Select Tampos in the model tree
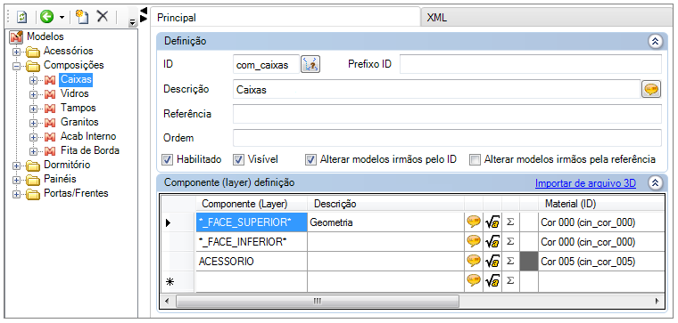Screen dimensions: 678x323 (79, 108)
